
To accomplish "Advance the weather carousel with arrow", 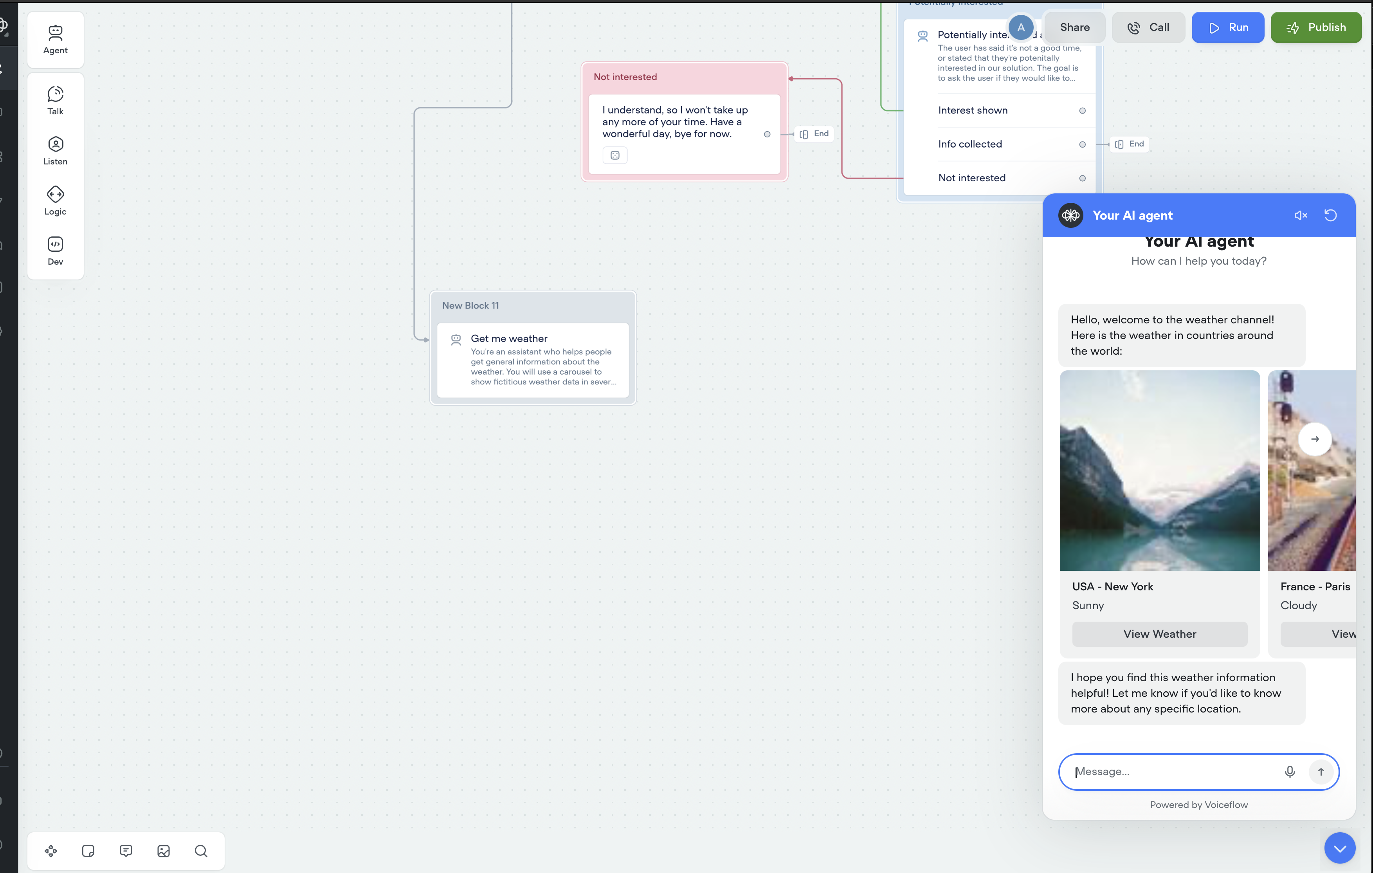I will tap(1315, 438).
